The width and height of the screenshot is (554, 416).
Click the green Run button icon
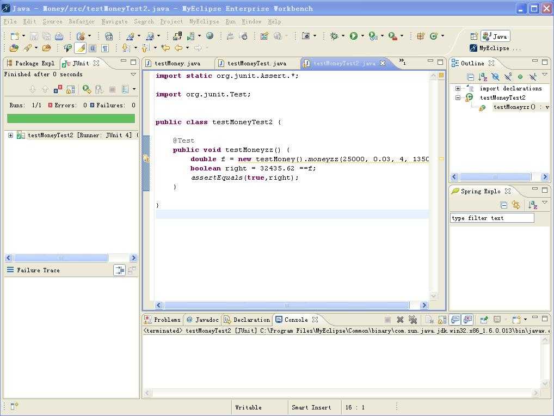pos(353,36)
